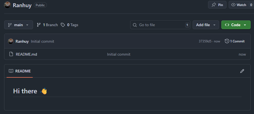Click the red panda avatar beside repository name
254x114 pixels.
click(x=7, y=5)
